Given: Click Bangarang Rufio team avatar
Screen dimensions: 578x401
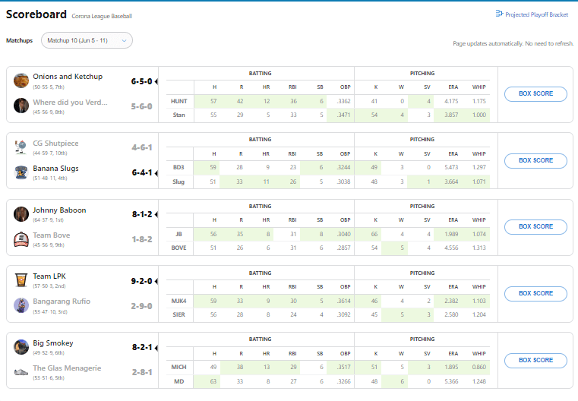Looking at the screenshot, I should point(21,305).
